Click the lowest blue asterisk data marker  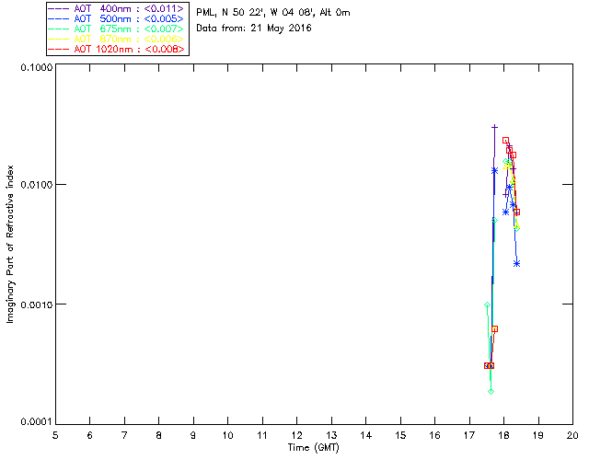pos(517,264)
